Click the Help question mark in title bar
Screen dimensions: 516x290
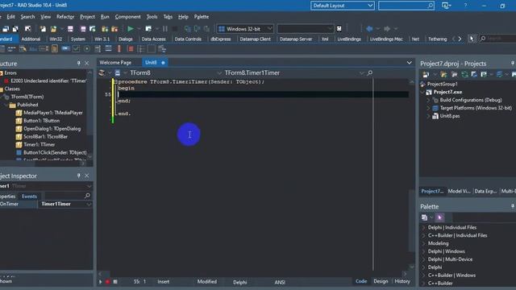click(x=465, y=6)
